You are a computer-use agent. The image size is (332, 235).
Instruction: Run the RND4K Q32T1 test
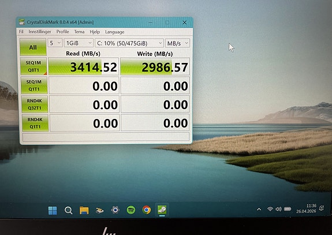click(x=35, y=104)
